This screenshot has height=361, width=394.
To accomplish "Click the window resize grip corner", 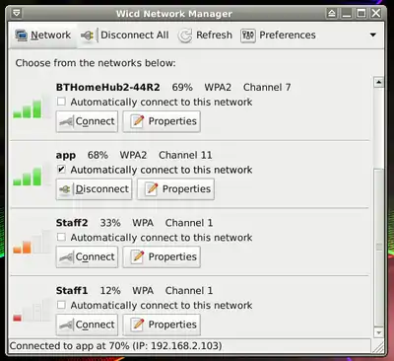I will 378,347.
